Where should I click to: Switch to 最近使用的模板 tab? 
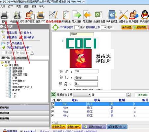[20, 58]
